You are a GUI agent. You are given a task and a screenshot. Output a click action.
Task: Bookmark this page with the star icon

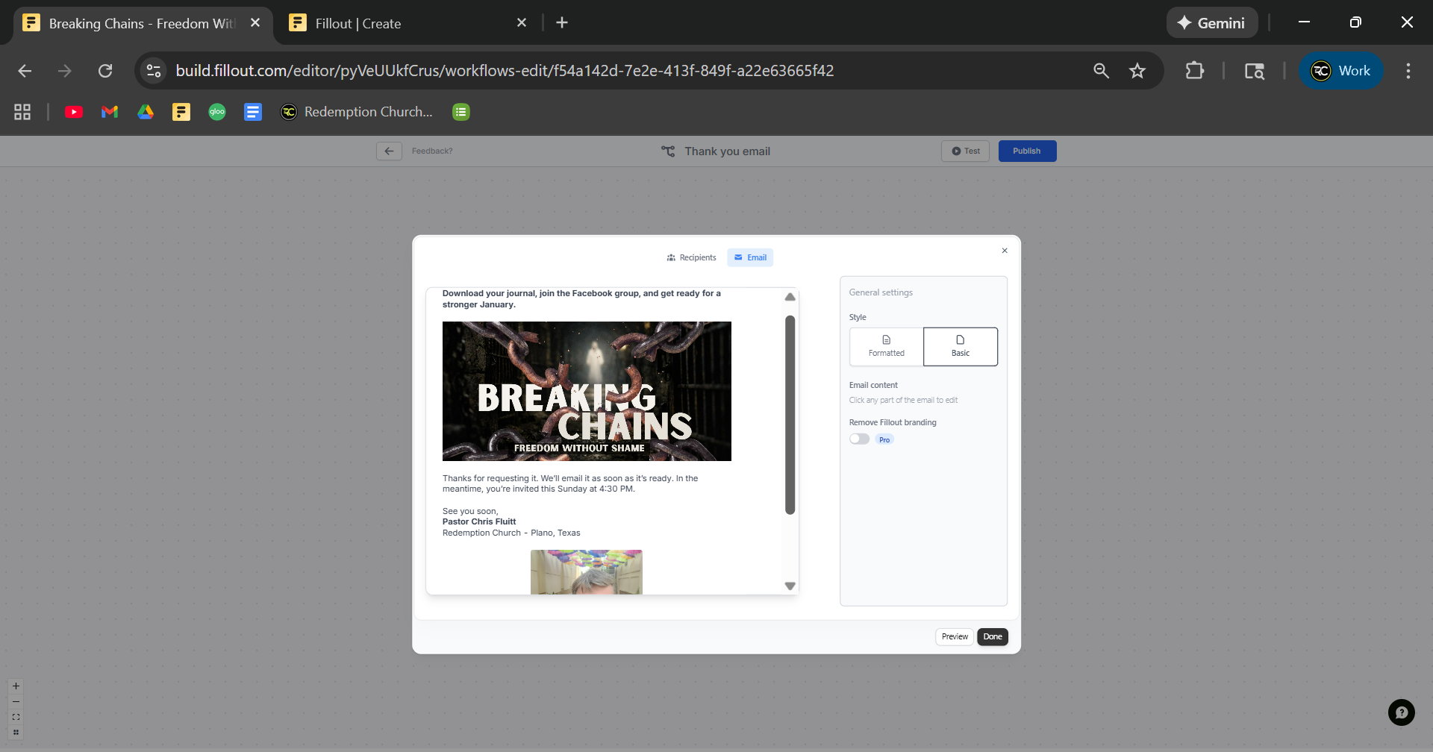1137,71
